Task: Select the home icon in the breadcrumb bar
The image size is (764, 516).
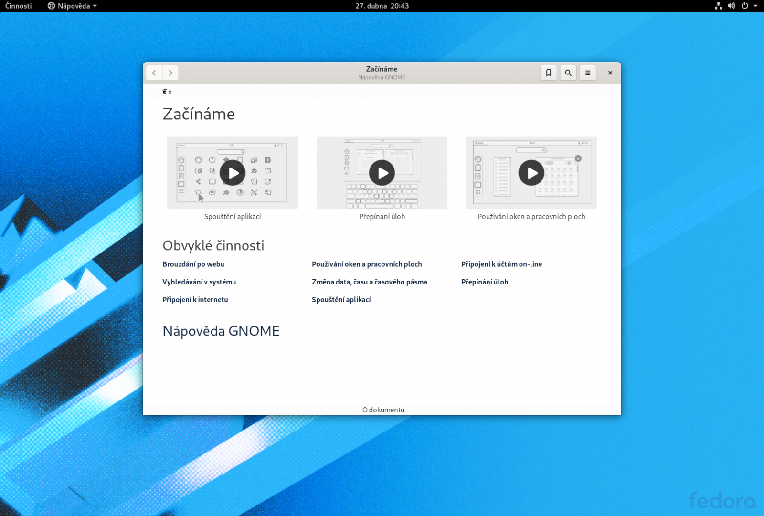Action: coord(164,91)
